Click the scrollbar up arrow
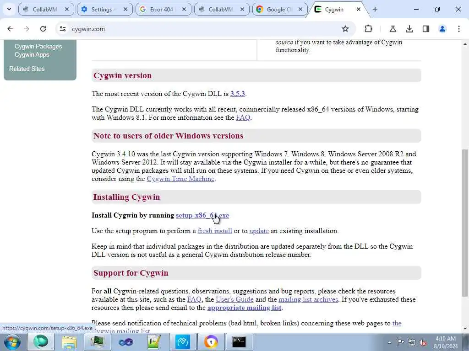The image size is (469, 351). coord(465,44)
